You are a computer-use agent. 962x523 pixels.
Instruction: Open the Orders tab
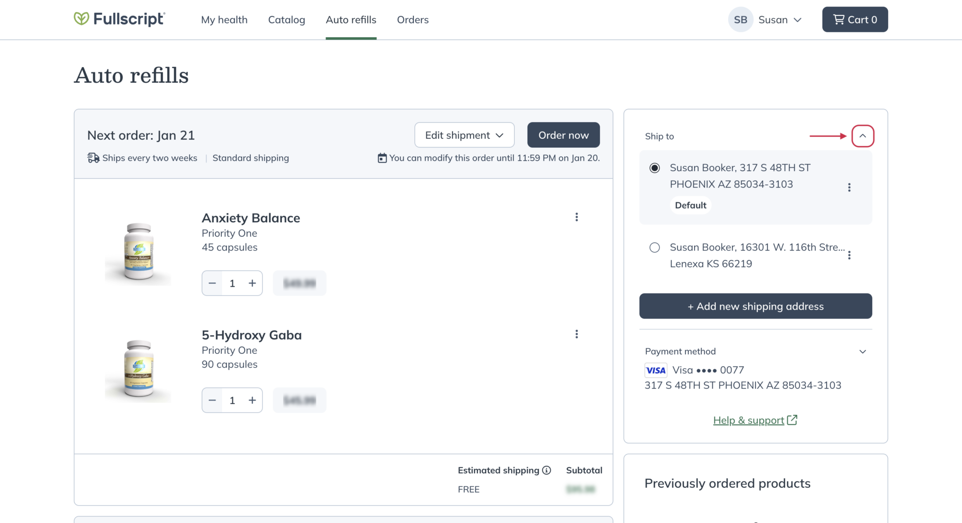point(412,20)
